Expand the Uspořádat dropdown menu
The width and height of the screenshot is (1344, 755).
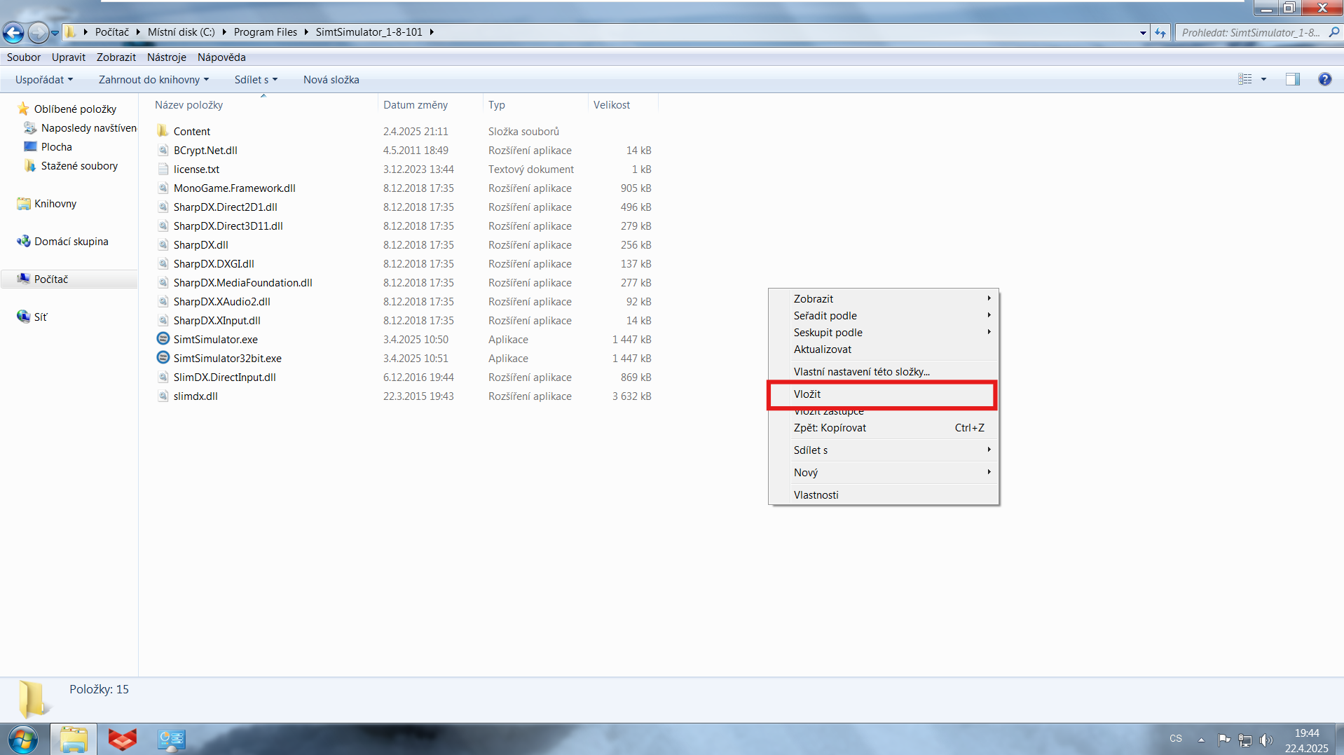43,80
